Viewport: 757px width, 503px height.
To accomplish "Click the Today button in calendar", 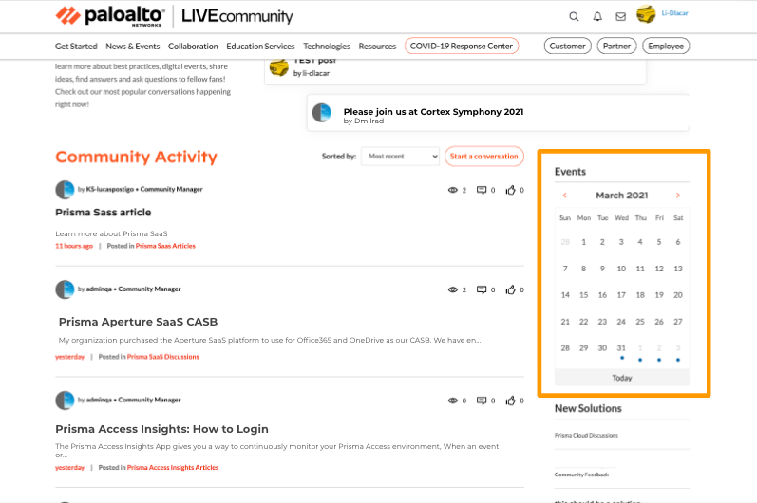I will click(622, 378).
